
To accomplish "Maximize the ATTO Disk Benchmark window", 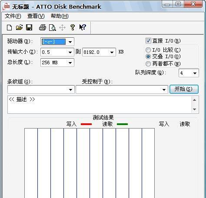I will click(178, 4).
